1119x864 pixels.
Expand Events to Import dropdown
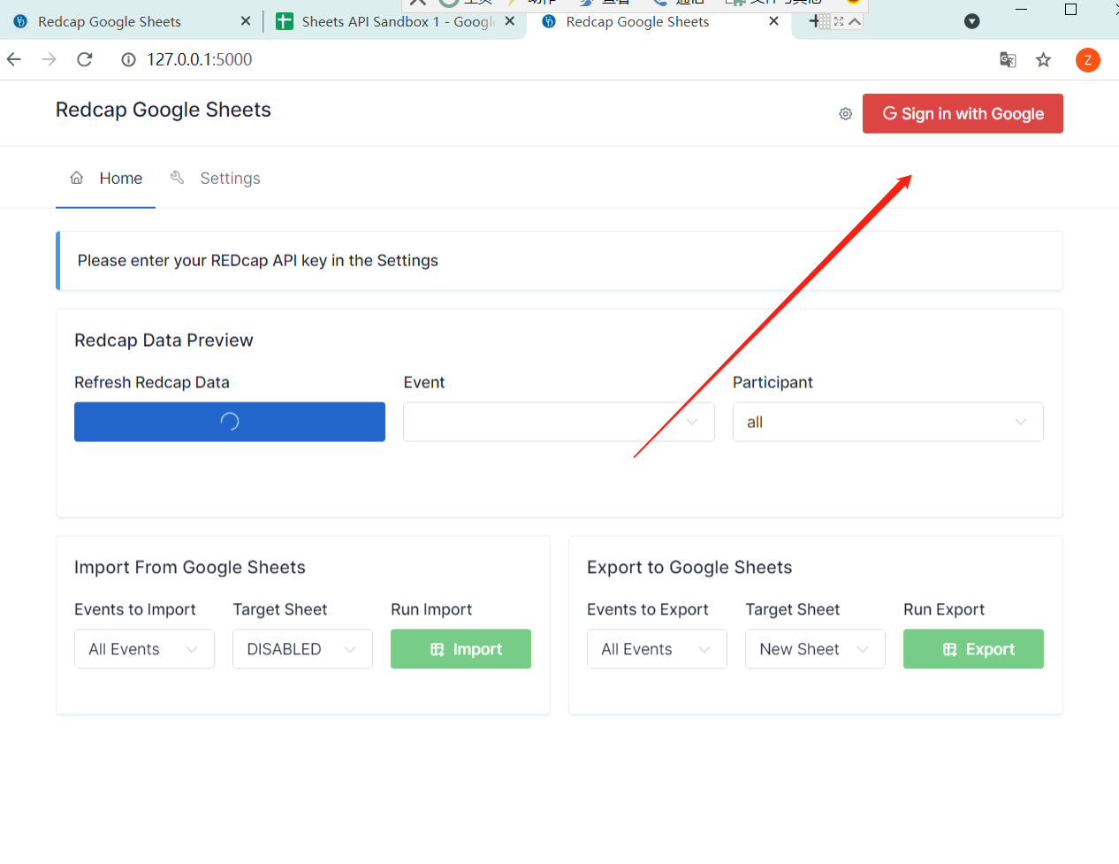click(144, 649)
